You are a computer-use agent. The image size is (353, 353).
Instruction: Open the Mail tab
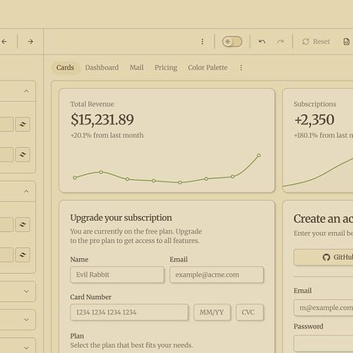pyautogui.click(x=136, y=67)
